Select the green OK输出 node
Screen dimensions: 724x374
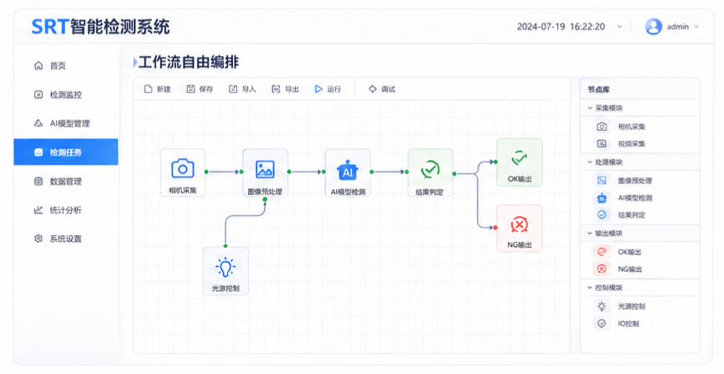pyautogui.click(x=519, y=162)
